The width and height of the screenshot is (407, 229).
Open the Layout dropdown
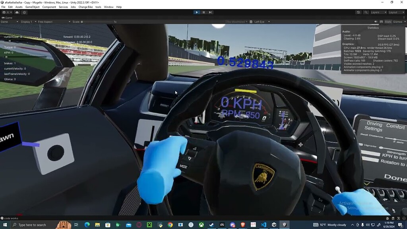[x=396, y=12]
